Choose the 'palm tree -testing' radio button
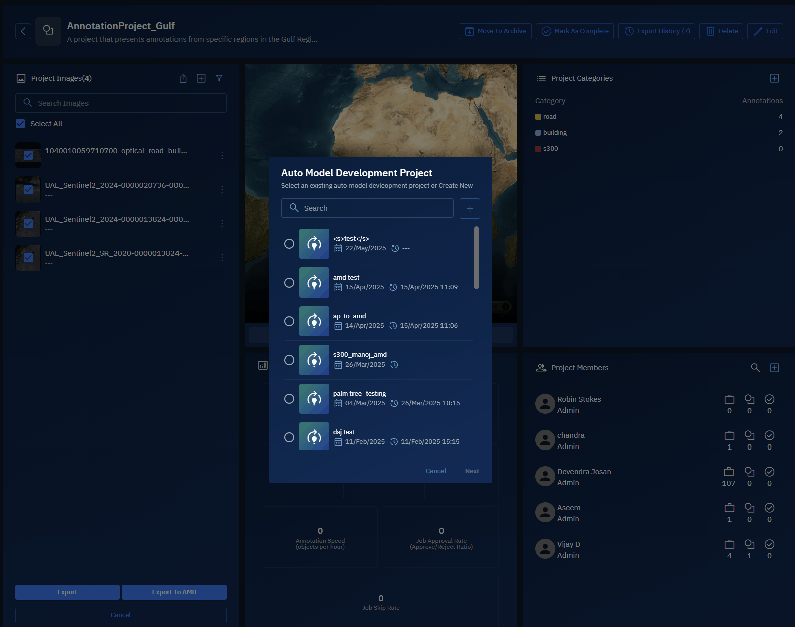The image size is (795, 627). pos(289,399)
